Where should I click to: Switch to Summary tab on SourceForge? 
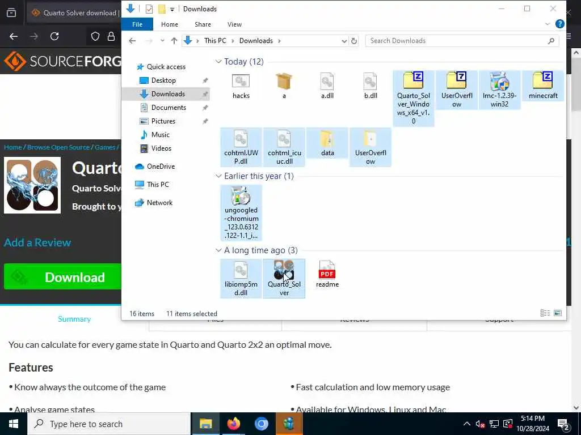click(74, 319)
